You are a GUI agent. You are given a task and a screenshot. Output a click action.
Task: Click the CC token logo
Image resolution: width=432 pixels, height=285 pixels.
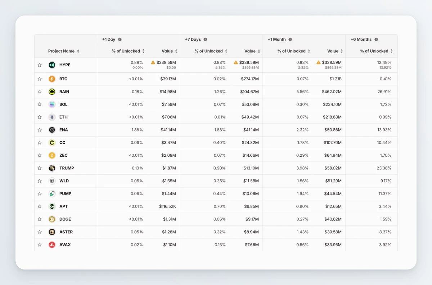(x=52, y=143)
